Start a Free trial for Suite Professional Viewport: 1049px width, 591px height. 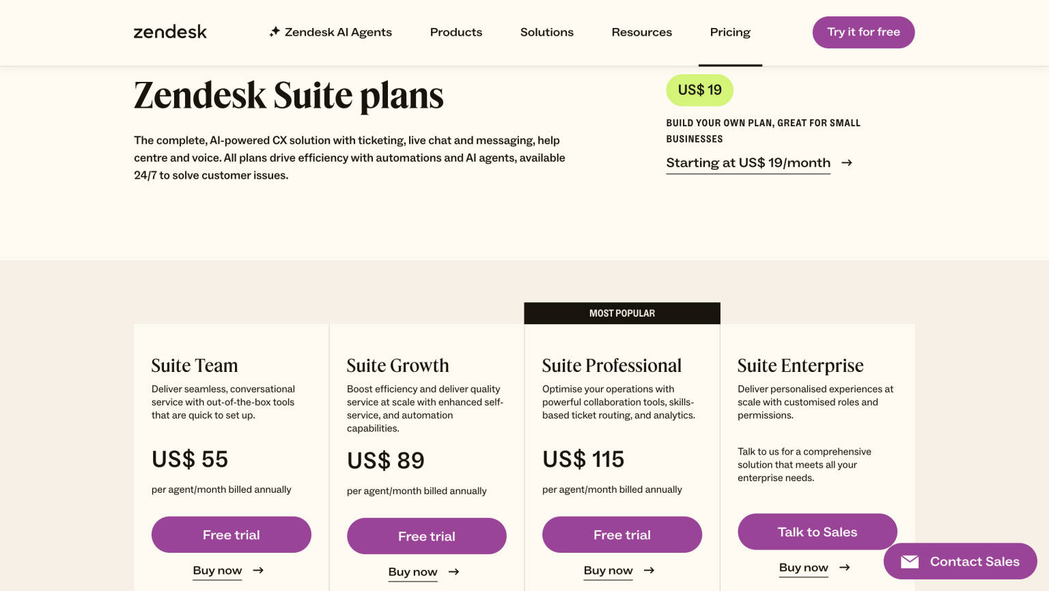pyautogui.click(x=621, y=534)
